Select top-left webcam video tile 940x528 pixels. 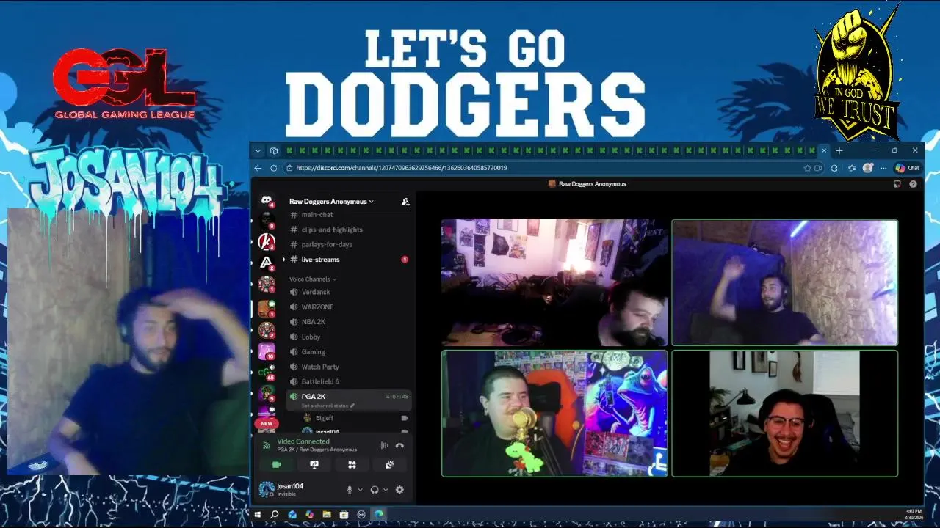tap(554, 282)
